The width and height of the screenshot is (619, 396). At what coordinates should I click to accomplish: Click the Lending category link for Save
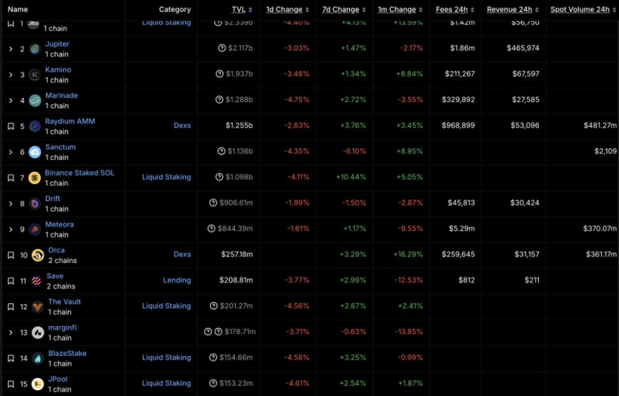(x=176, y=280)
